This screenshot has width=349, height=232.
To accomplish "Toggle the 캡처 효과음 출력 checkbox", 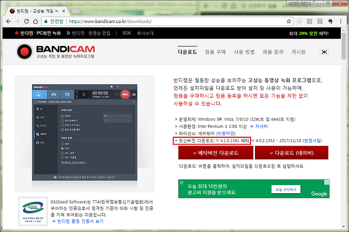I will click(x=63, y=130).
